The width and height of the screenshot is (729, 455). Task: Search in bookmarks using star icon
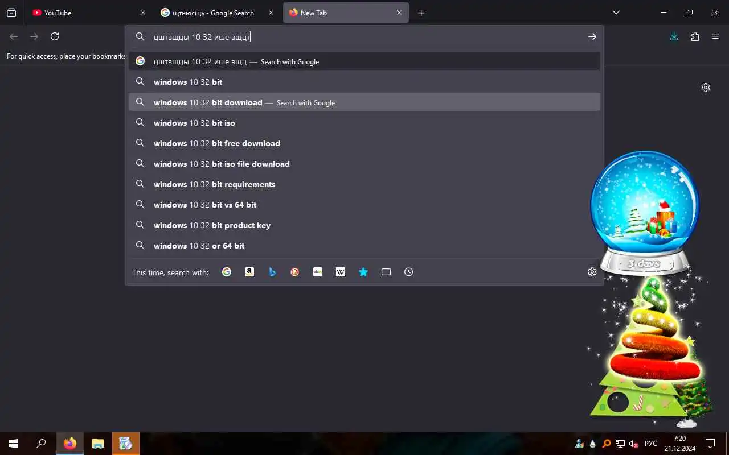[363, 272]
